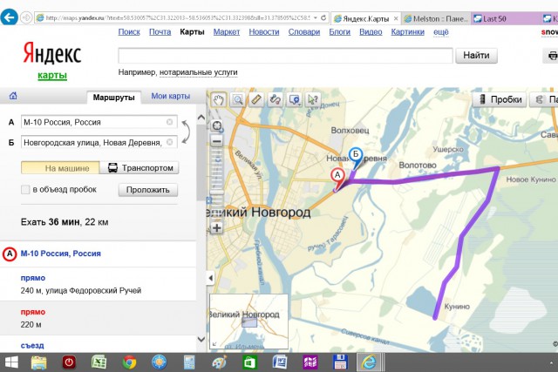Open the route-building map tool
558x372 pixels.
click(x=276, y=100)
